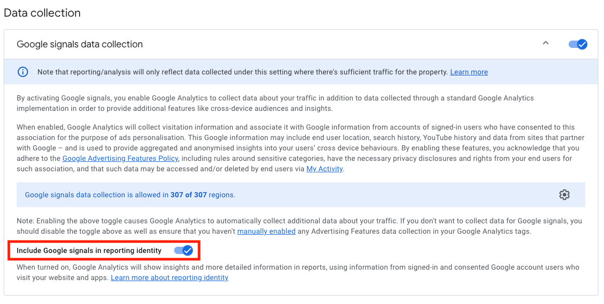Click the blue info circle icon
The width and height of the screenshot is (604, 304).
pyautogui.click(x=23, y=72)
